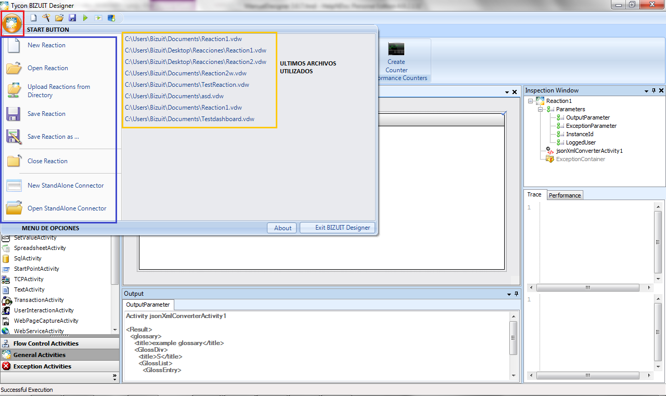The width and height of the screenshot is (666, 396).
Task: Click the SqlActivity database icon
Action: [6, 258]
